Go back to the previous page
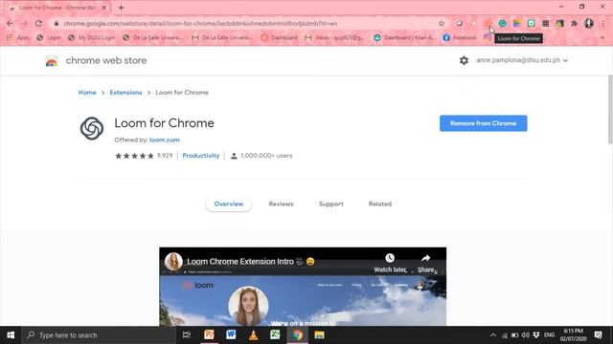Viewport: 613px width, 344px height. (x=10, y=23)
